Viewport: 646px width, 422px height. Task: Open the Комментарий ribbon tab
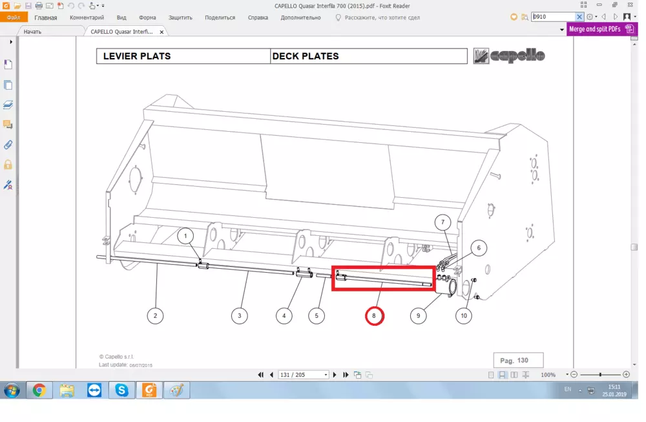coord(87,17)
